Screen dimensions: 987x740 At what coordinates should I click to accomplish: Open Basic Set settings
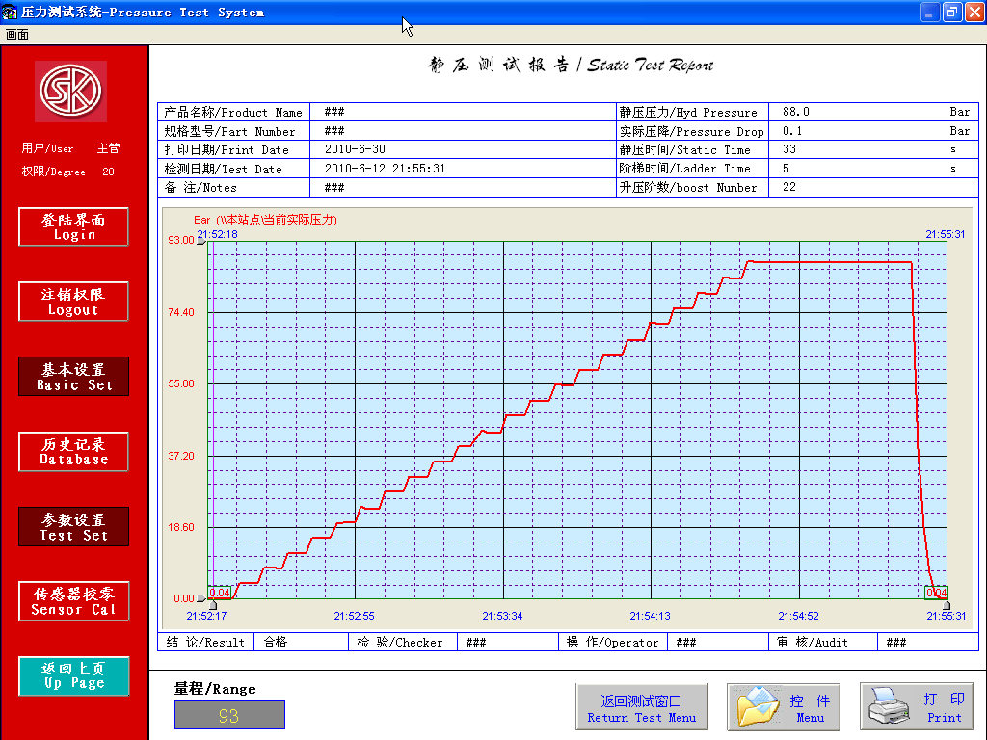73,377
